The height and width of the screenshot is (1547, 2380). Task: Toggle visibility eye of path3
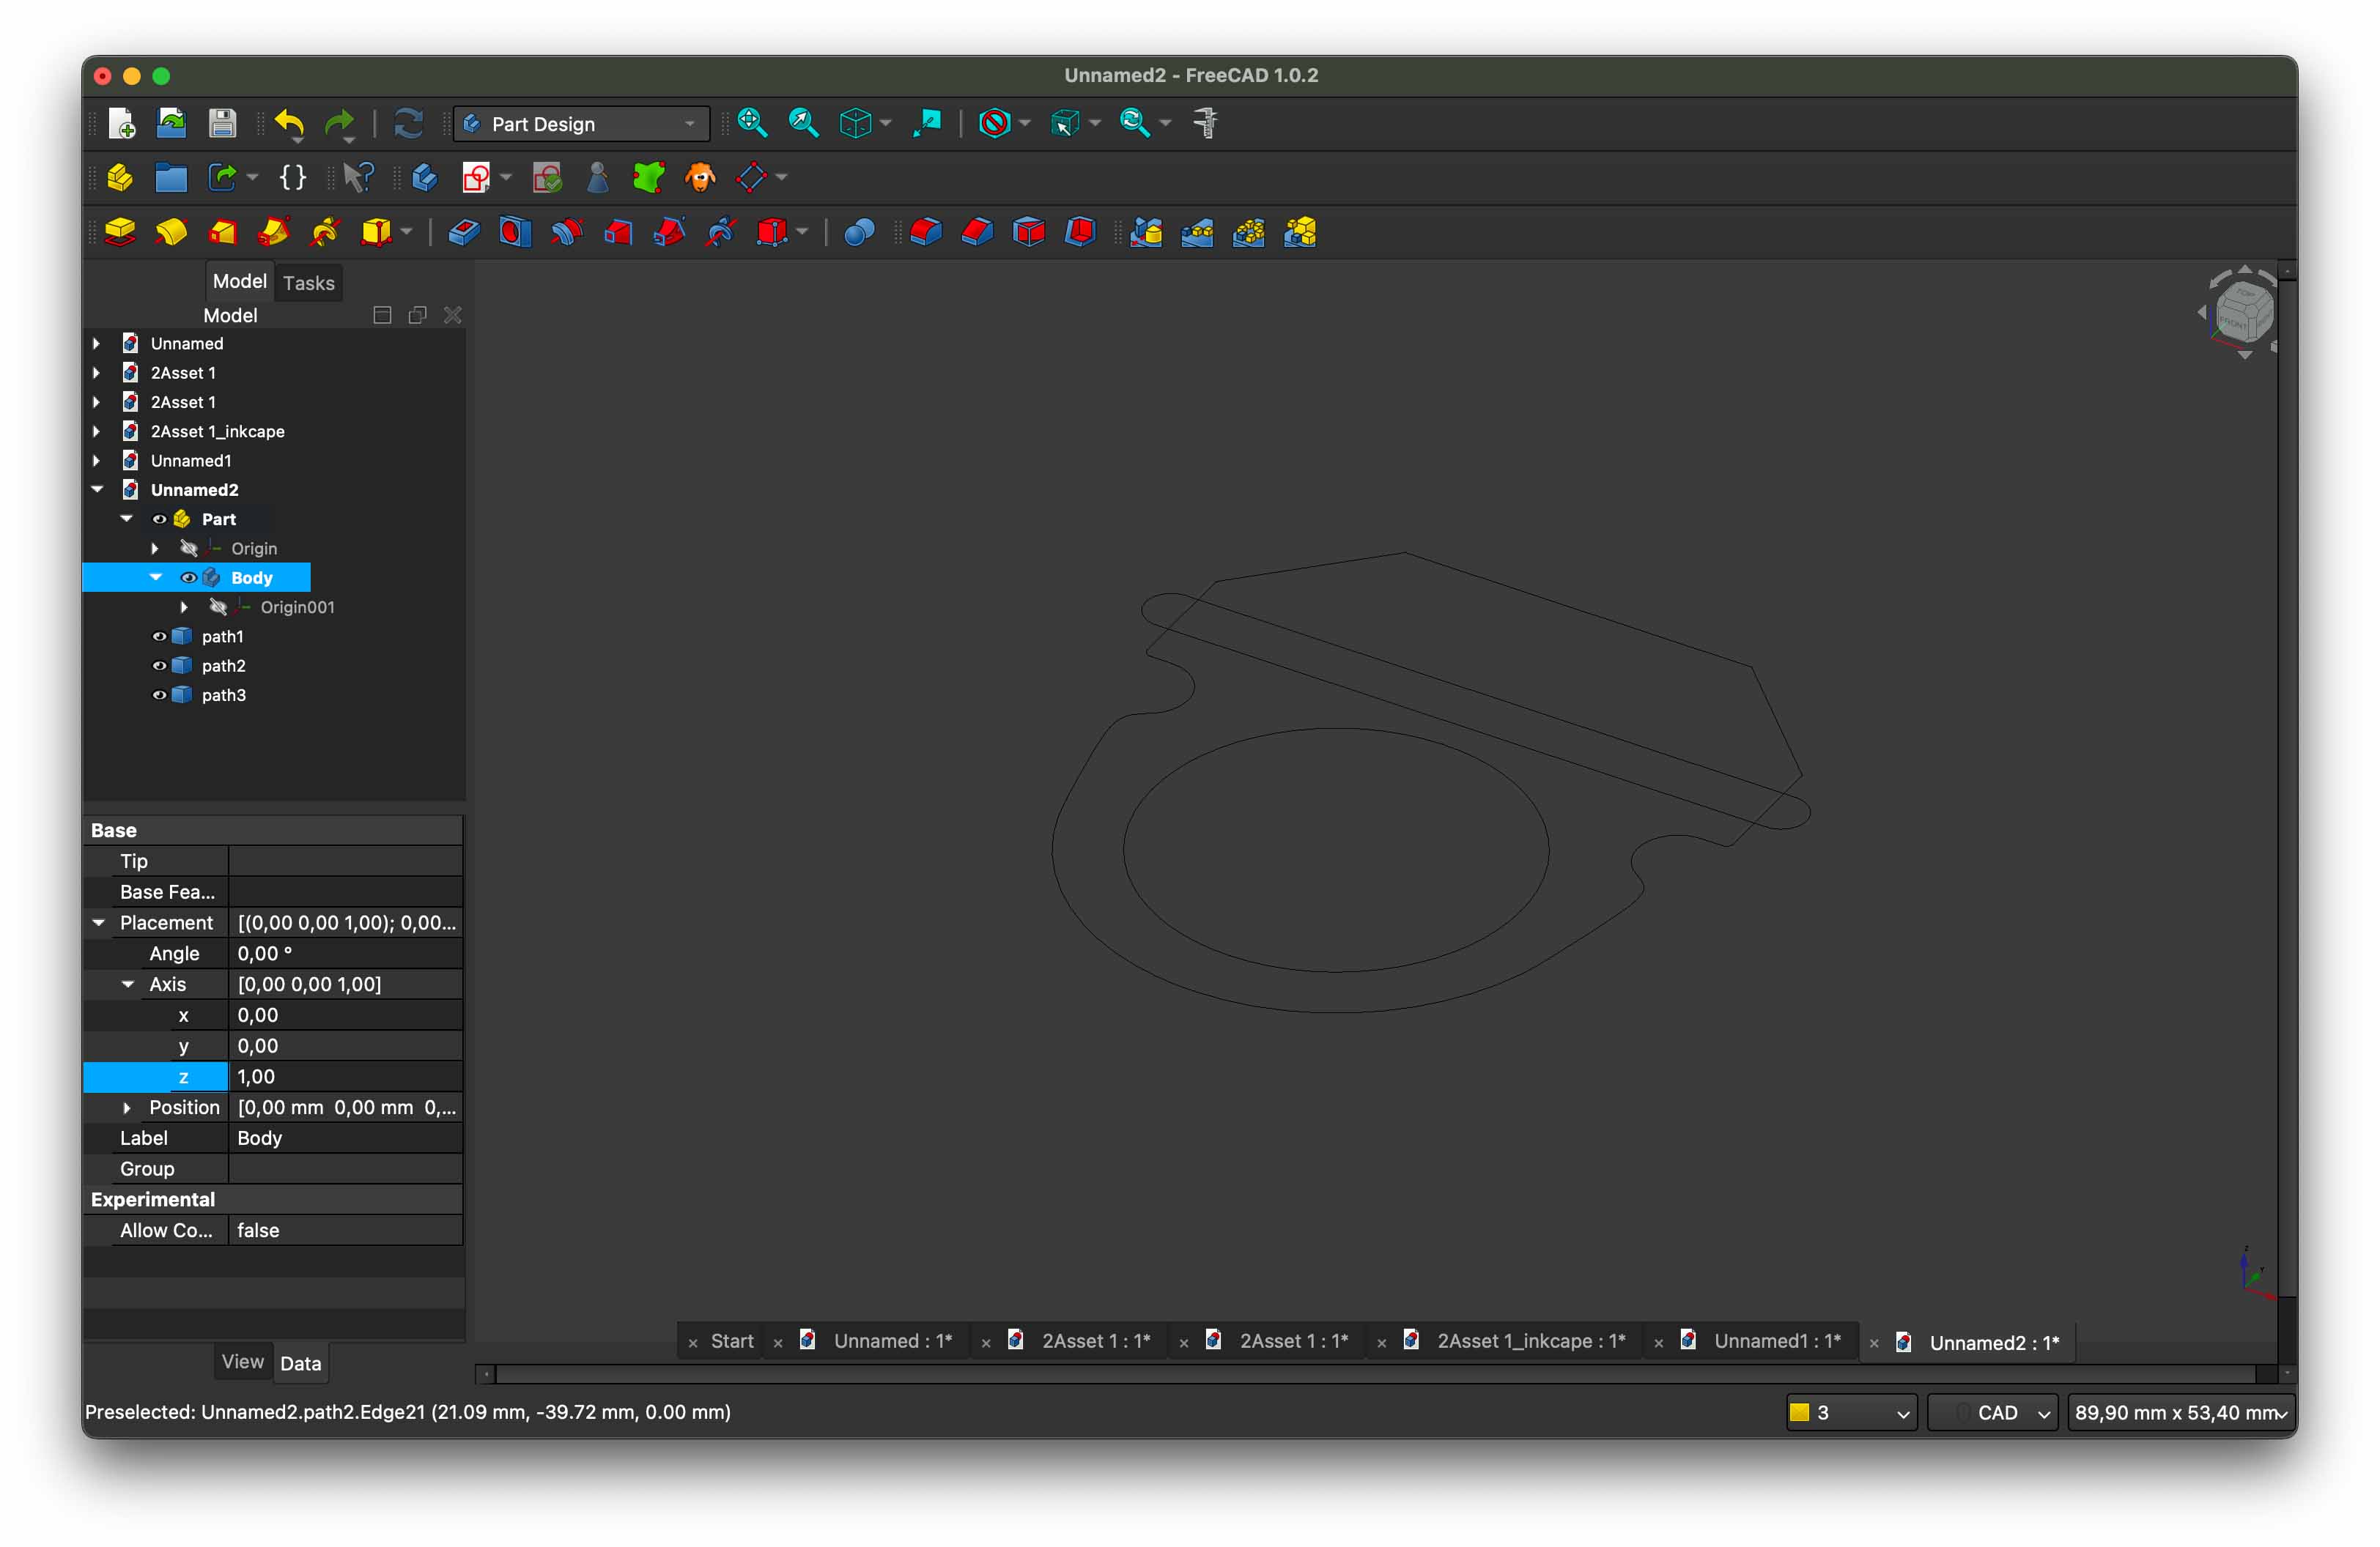[x=159, y=694]
